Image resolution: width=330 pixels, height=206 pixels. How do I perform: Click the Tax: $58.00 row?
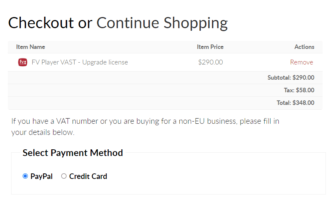(x=165, y=90)
